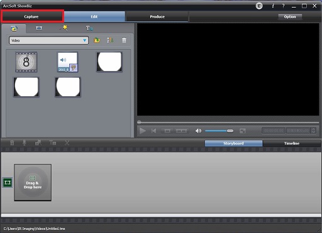Click the green video track icon

(x=8, y=183)
